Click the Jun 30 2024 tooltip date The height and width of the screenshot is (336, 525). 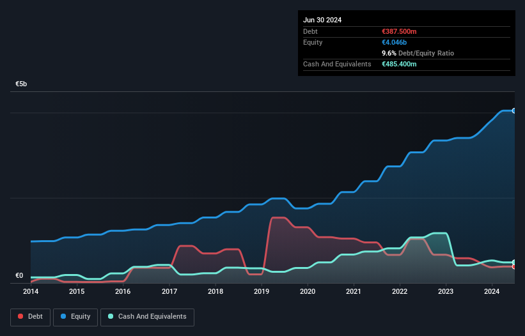pyautogui.click(x=322, y=20)
